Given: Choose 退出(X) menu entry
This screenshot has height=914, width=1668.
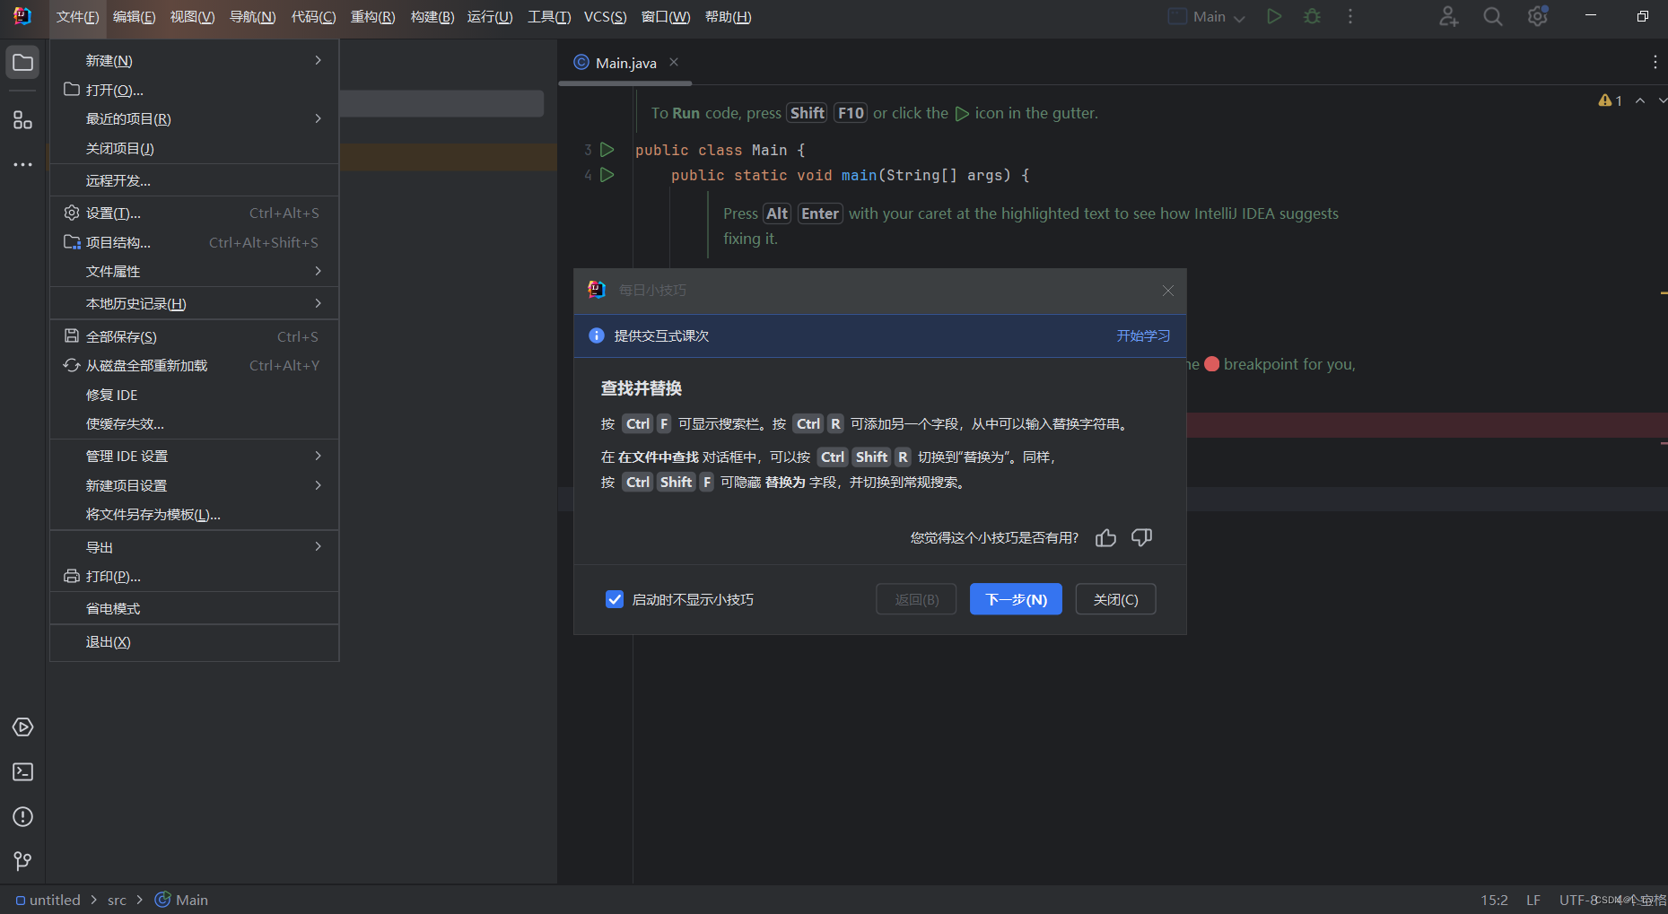Looking at the screenshot, I should pos(194,641).
